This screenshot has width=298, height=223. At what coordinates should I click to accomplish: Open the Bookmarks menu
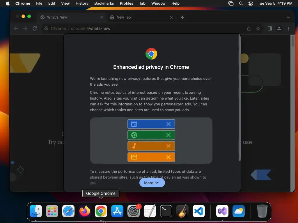104,3
